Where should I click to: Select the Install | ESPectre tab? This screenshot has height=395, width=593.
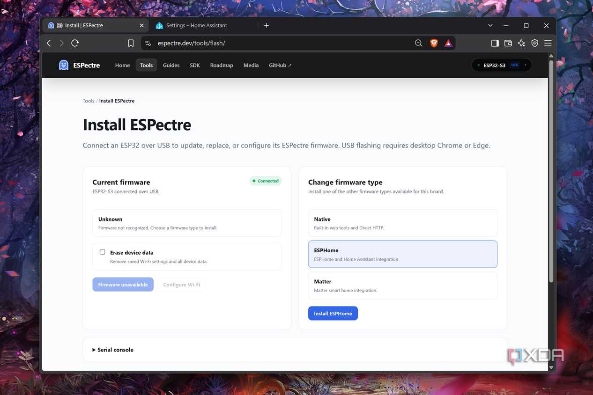(x=96, y=25)
